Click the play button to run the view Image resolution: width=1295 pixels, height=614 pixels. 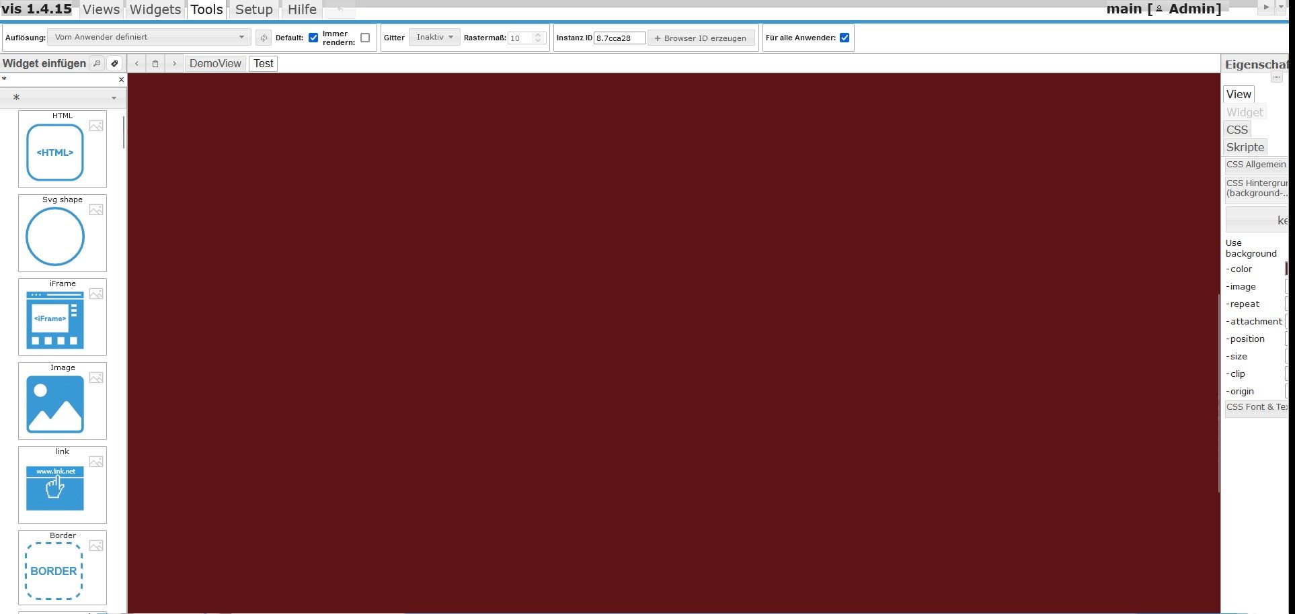(x=1266, y=7)
